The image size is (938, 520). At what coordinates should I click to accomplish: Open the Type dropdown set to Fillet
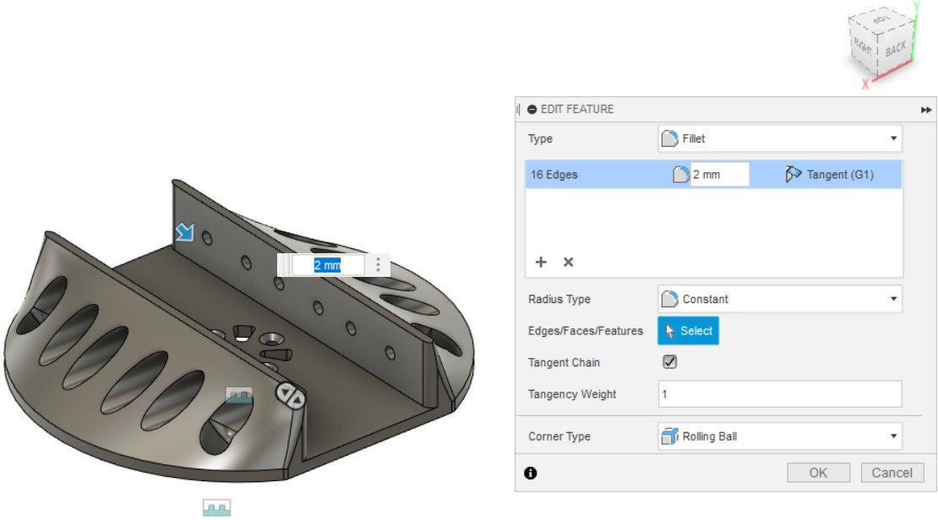(779, 138)
